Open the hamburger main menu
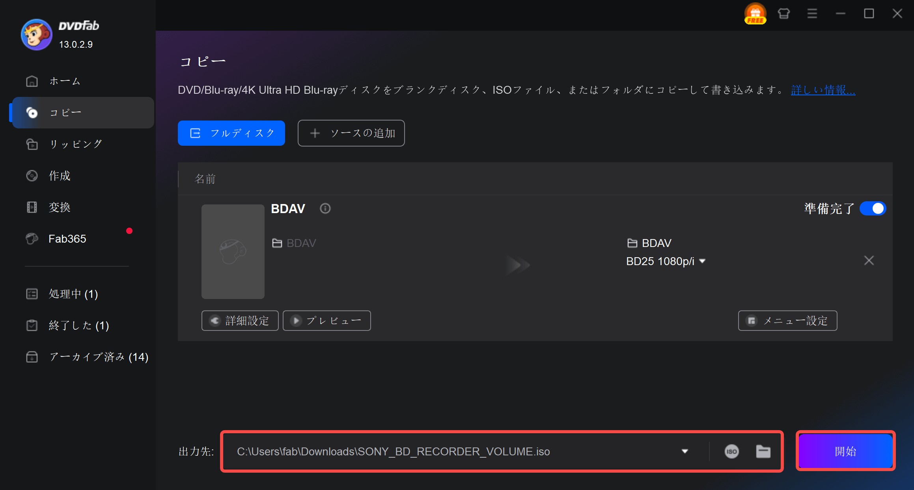Screen dimensions: 914x490 pyautogui.click(x=812, y=14)
